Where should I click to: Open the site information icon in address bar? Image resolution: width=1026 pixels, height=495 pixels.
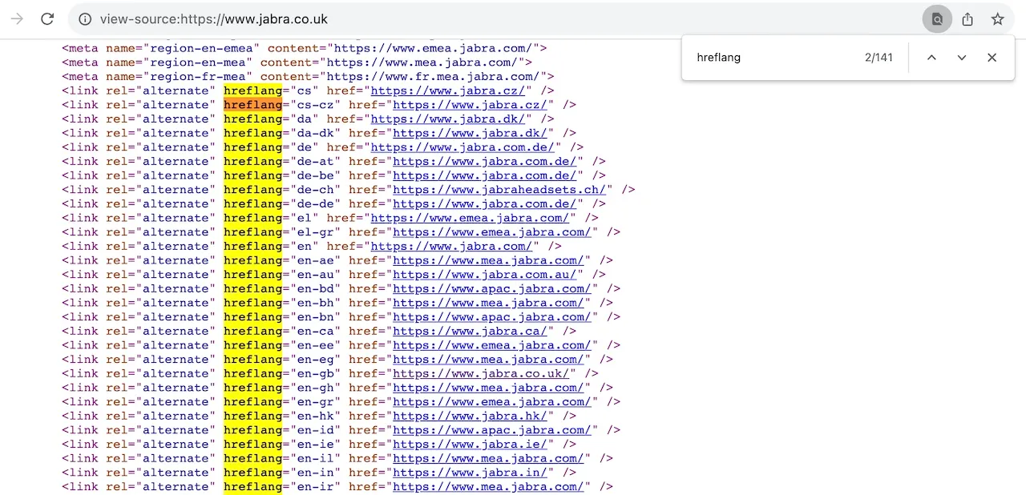[x=85, y=19]
